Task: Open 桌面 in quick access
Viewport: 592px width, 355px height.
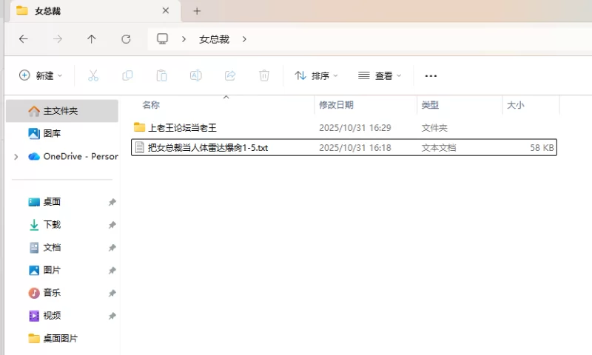Action: coord(52,202)
